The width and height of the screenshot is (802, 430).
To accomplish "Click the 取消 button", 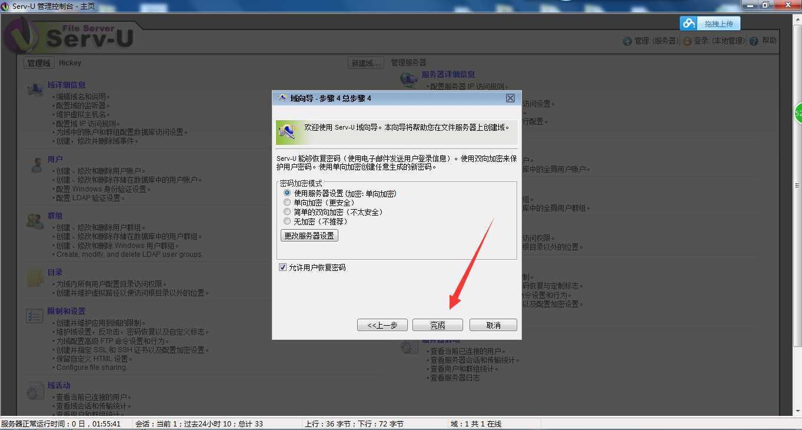I will pos(493,325).
